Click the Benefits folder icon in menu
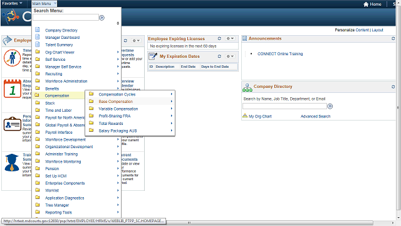The width and height of the screenshot is (401, 226). coord(38,88)
